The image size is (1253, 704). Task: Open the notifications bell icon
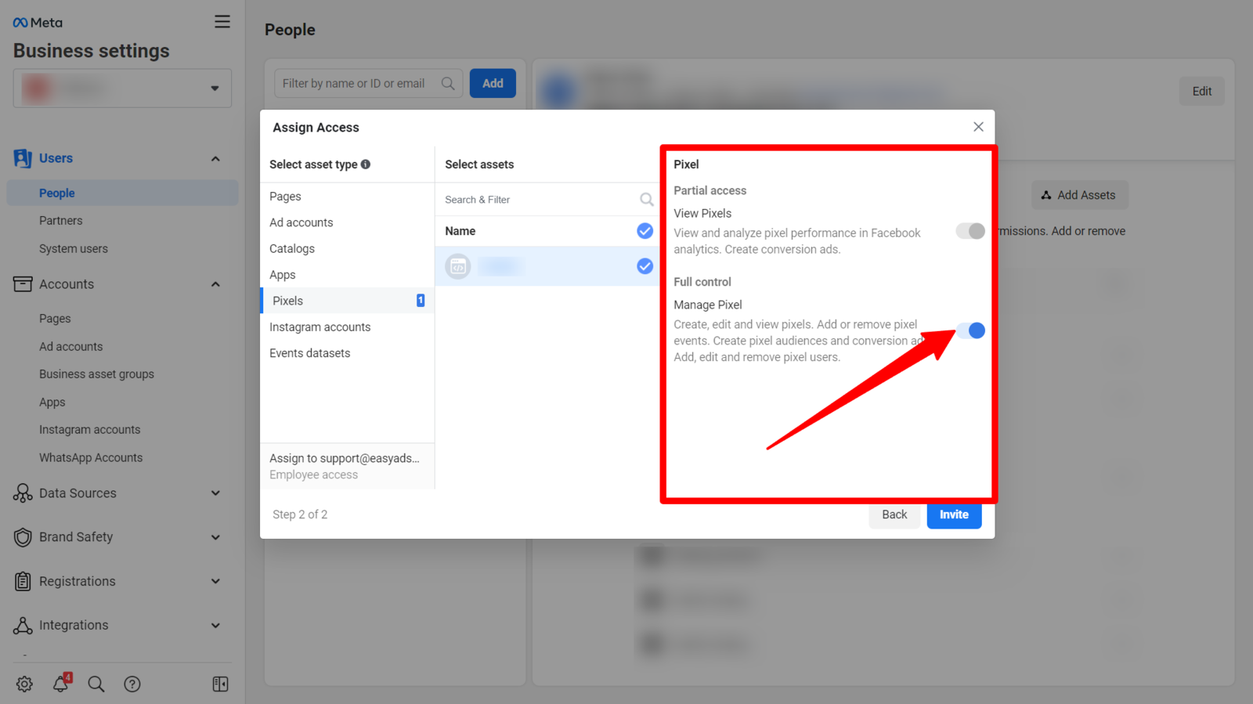(x=60, y=684)
